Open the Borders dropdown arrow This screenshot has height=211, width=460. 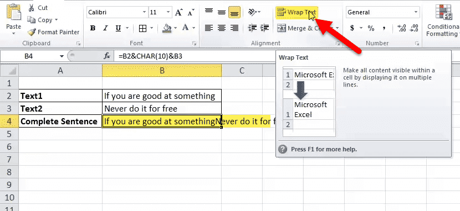[x=152, y=28]
